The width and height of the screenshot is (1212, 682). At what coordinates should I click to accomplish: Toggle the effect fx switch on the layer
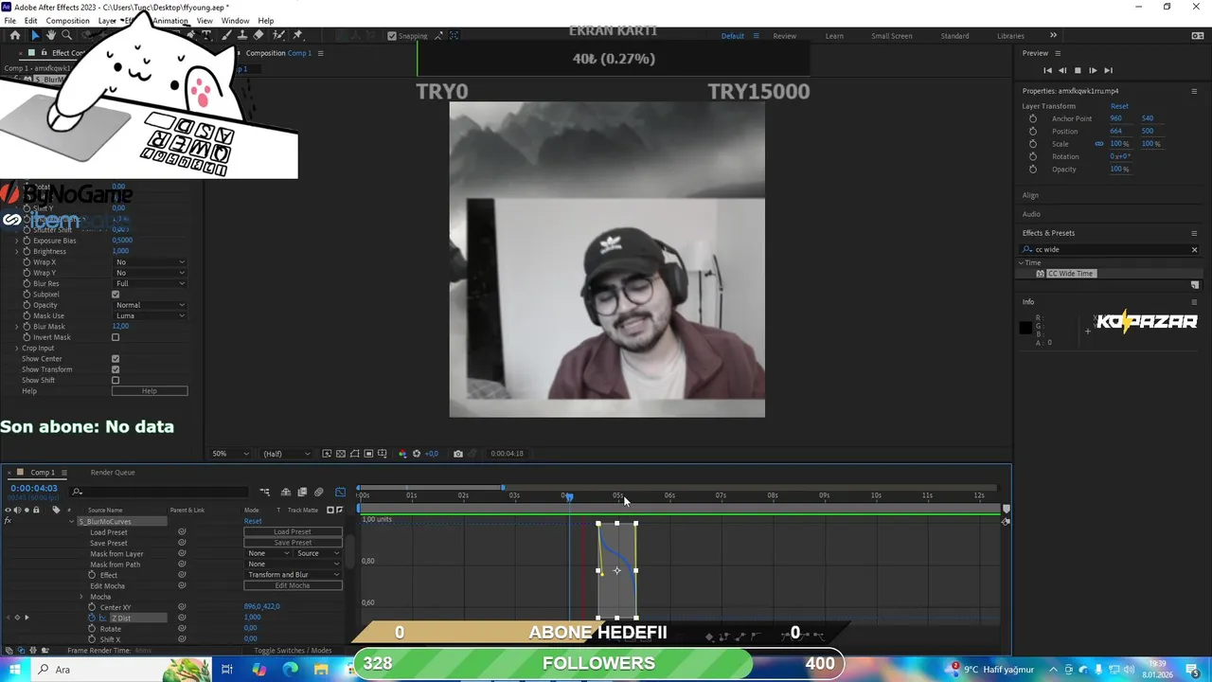point(9,521)
